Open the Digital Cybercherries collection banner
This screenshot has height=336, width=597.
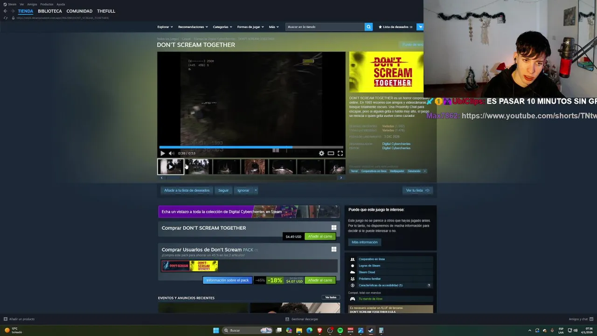(x=249, y=212)
